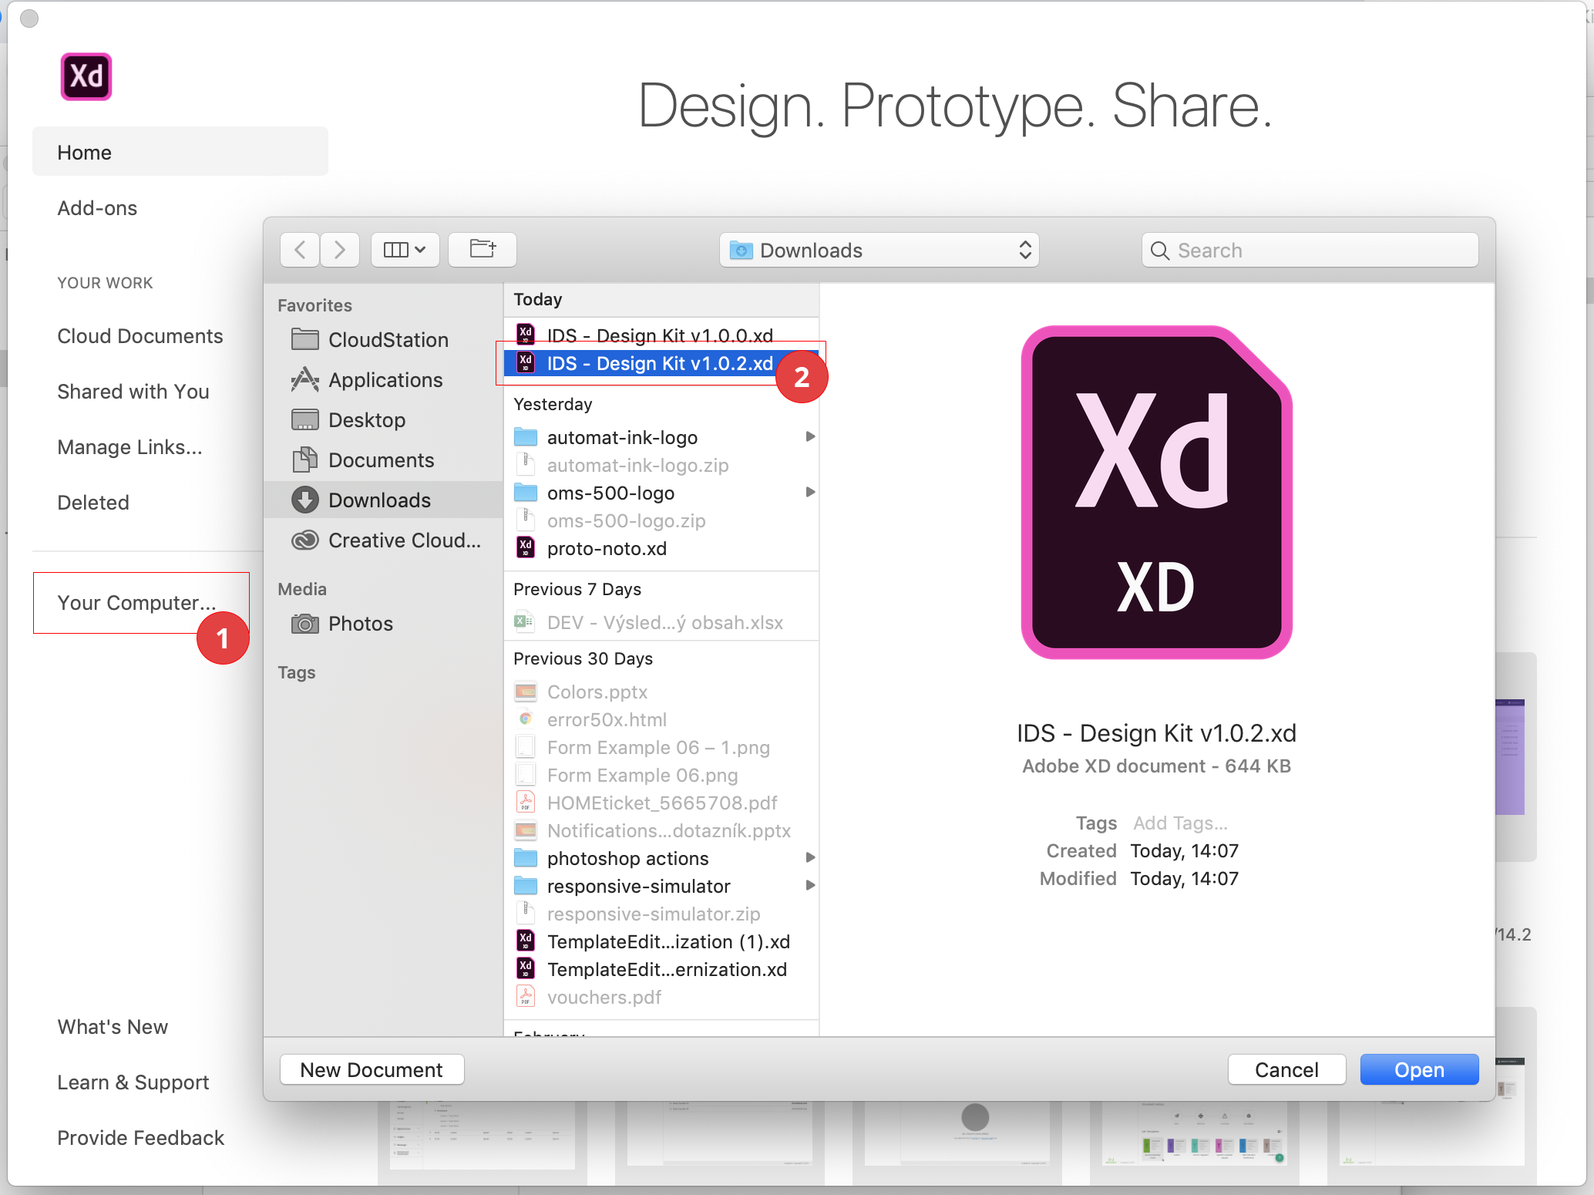Screen dimensions: 1594x1195
Task: Click Form Example 06 – 1.png file
Action: [x=661, y=747]
